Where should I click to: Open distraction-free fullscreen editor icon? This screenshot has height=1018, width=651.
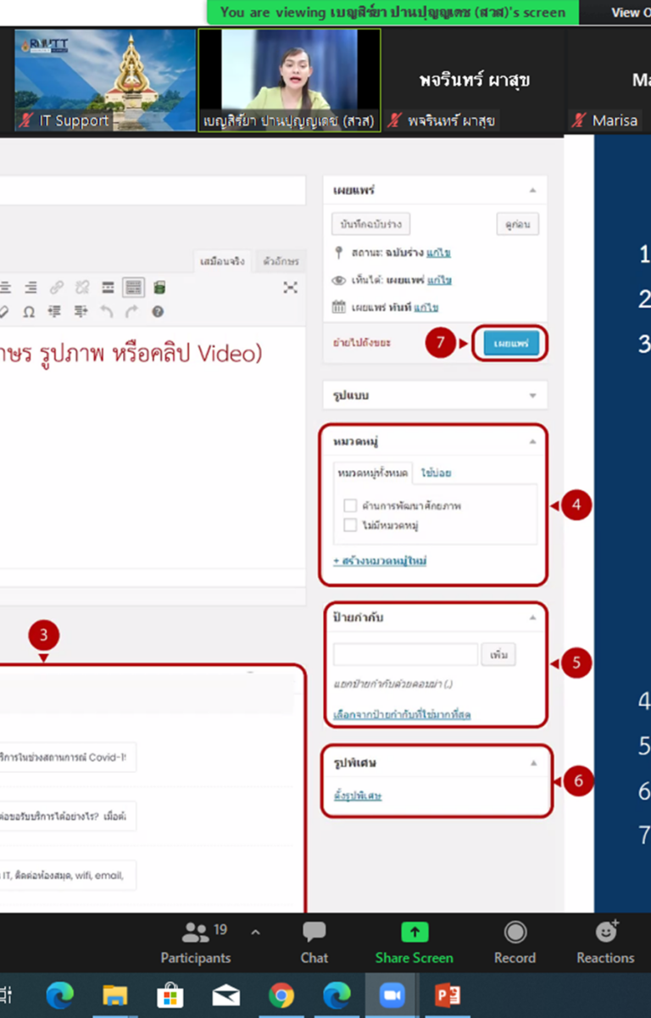[290, 288]
